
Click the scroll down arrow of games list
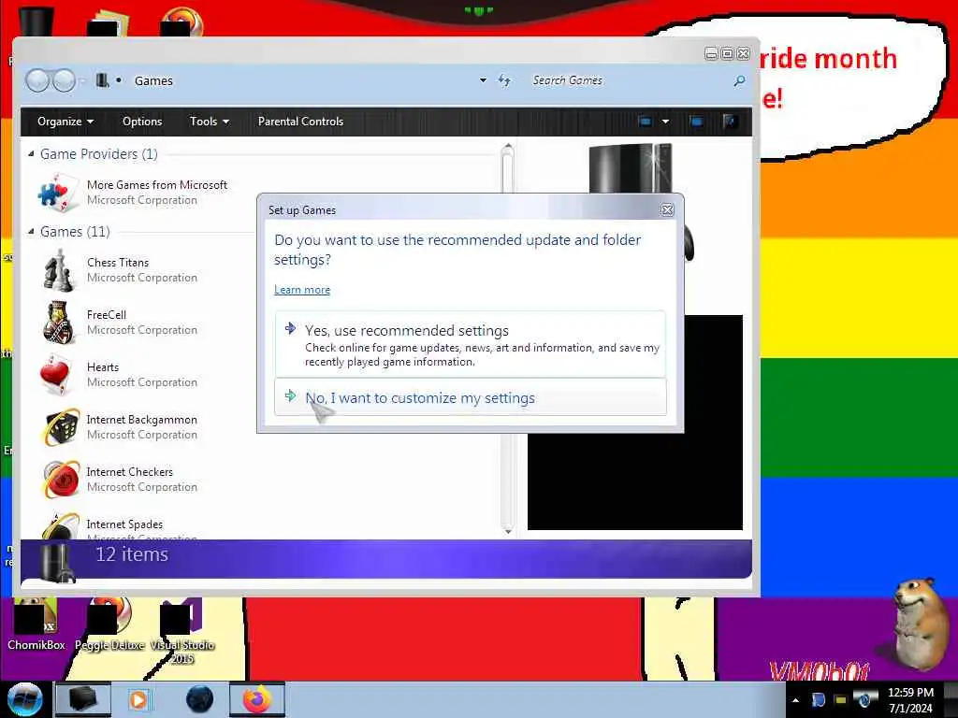[508, 531]
